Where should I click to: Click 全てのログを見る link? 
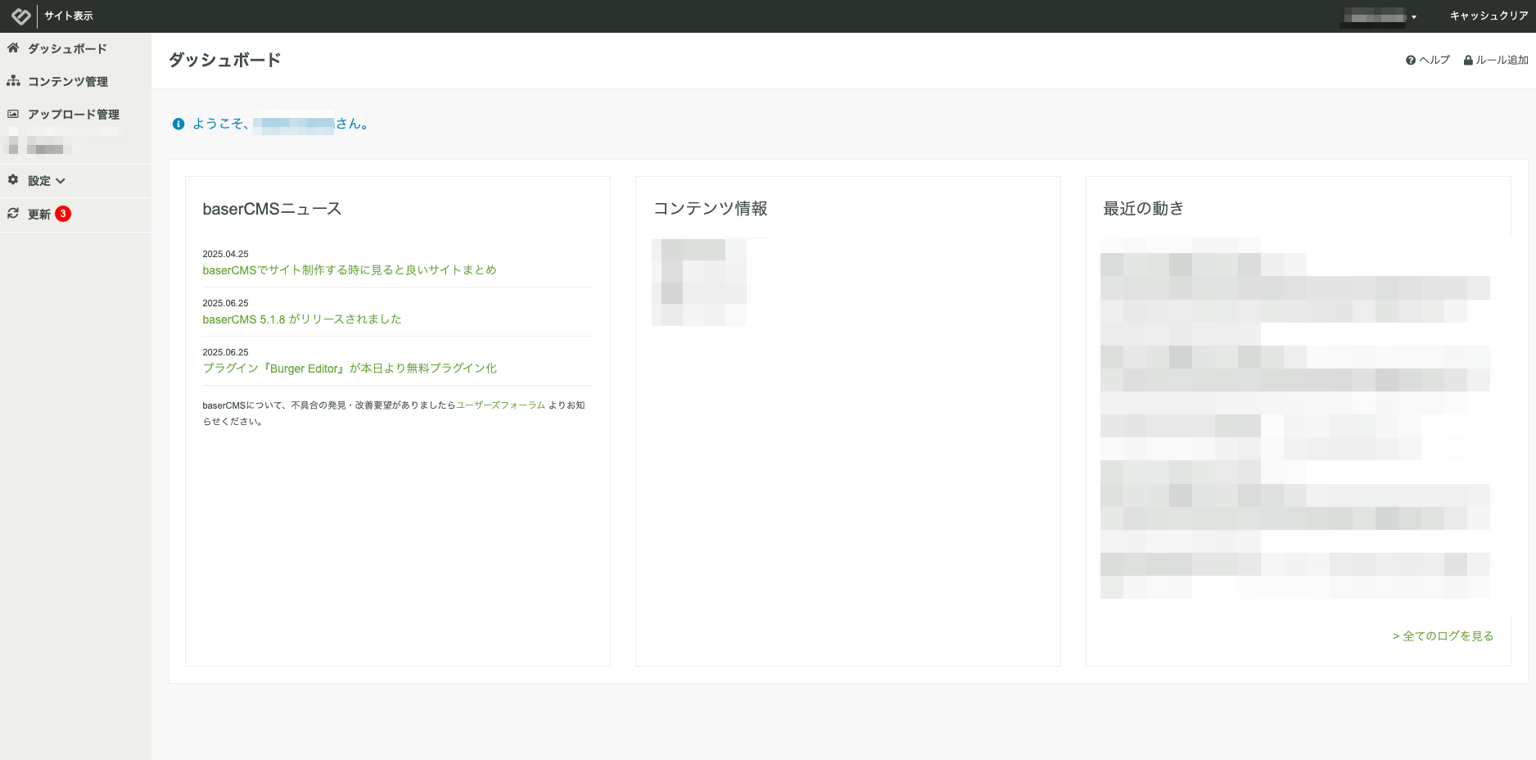pyautogui.click(x=1443, y=636)
